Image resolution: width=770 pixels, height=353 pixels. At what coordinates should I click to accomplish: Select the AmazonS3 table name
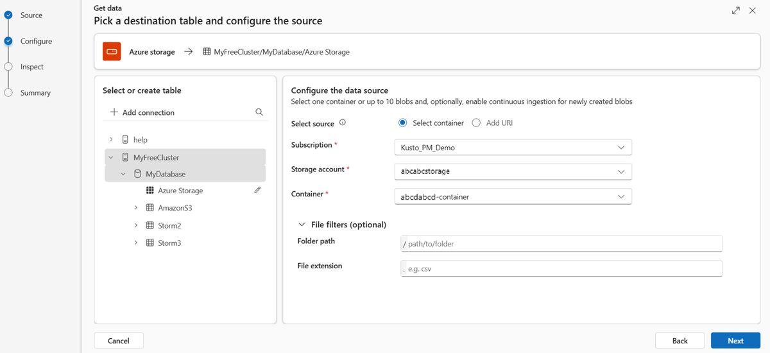(x=175, y=208)
